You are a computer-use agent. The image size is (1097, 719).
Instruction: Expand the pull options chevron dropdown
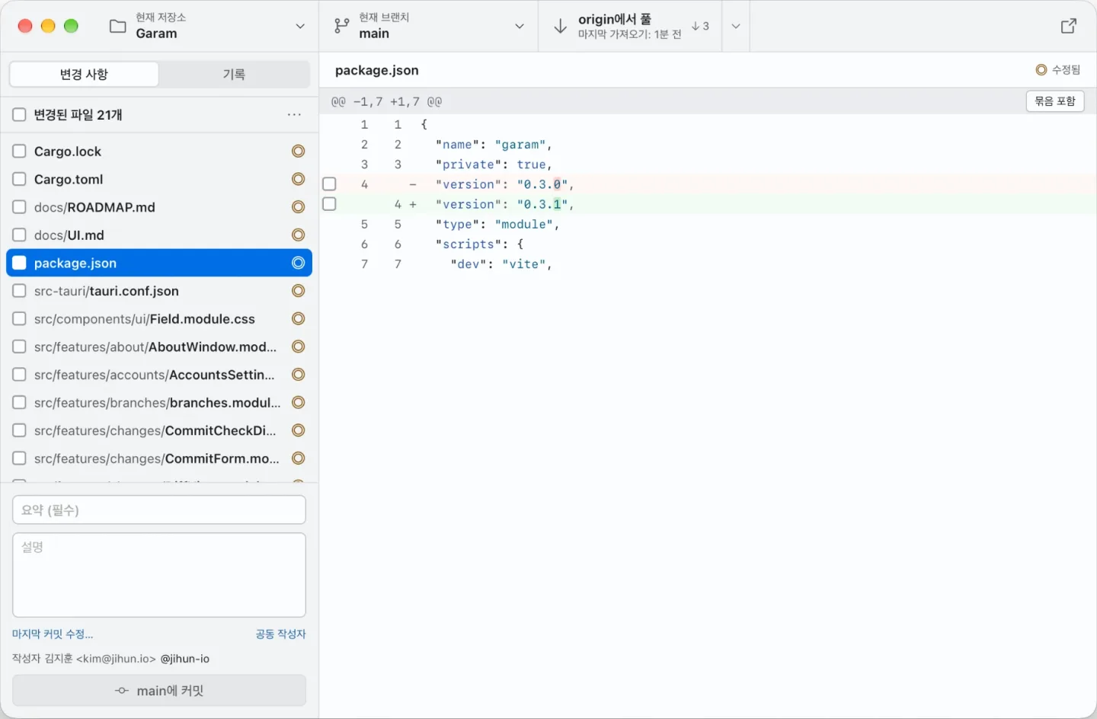(x=736, y=26)
